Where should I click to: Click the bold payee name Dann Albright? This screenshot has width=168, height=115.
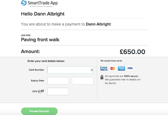click(98, 24)
